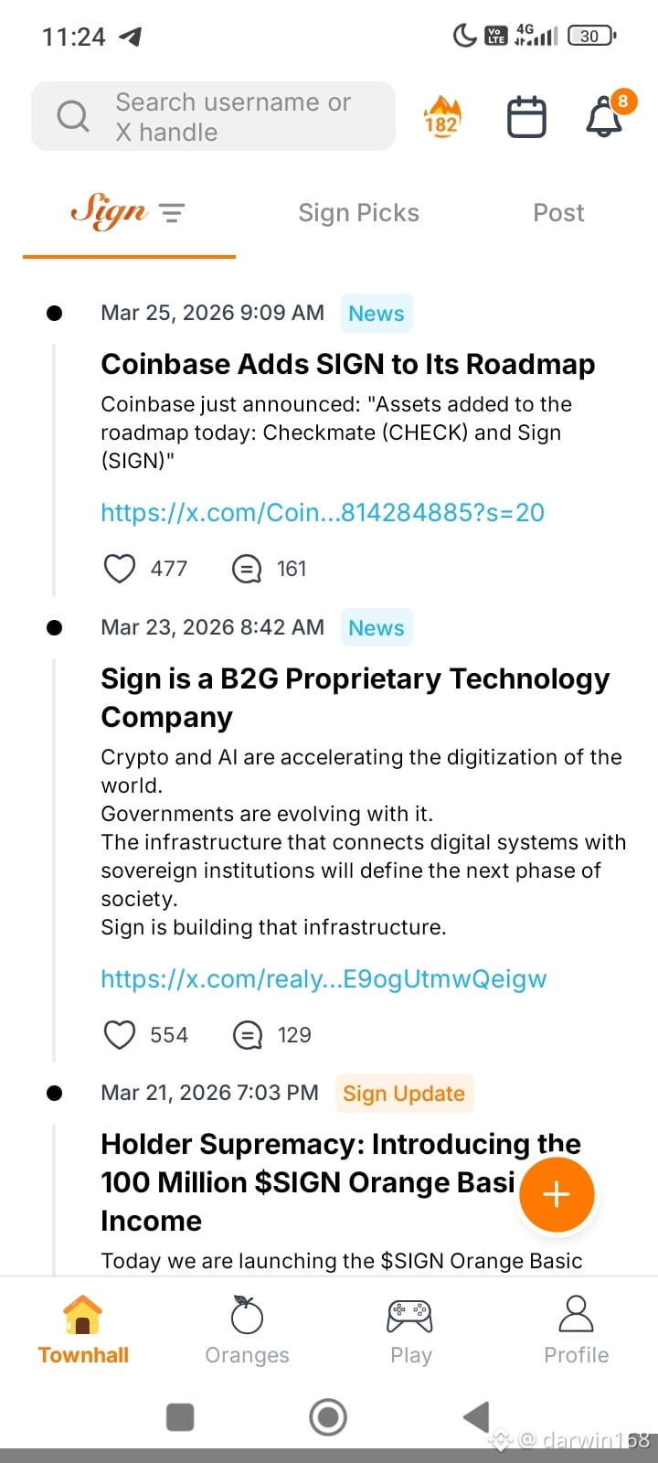Open the calendar icon in top bar
The height and width of the screenshot is (1463, 658).
526,117
